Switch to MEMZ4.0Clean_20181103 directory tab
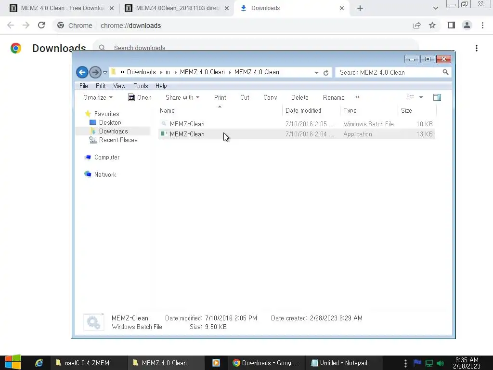The image size is (493, 370). pyautogui.click(x=176, y=8)
